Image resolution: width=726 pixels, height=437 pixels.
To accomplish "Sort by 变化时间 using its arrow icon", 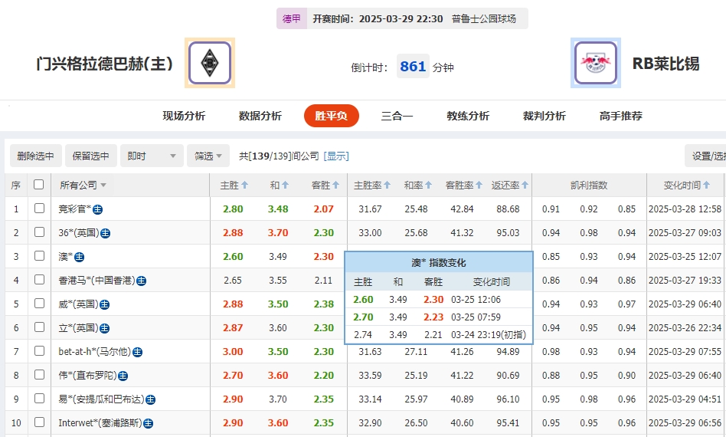I will 707,186.
